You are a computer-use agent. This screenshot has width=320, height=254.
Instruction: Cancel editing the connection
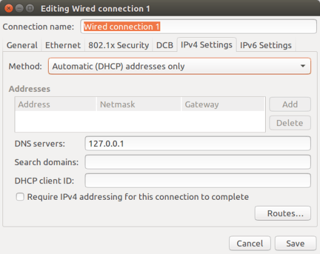pos(250,243)
